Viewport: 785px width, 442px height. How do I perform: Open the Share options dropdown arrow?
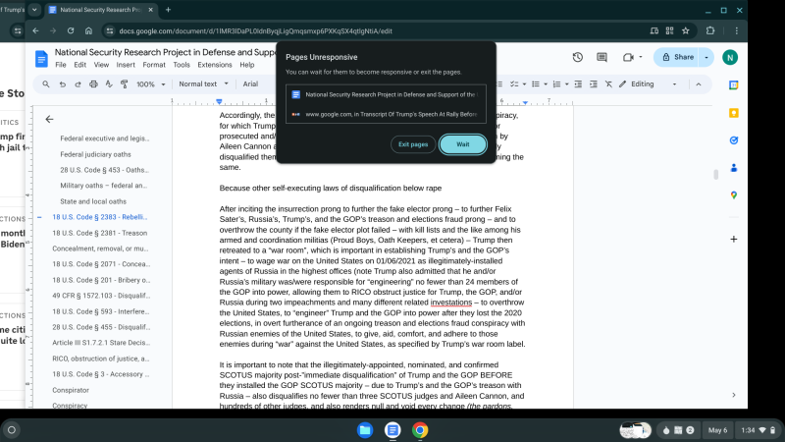click(706, 57)
